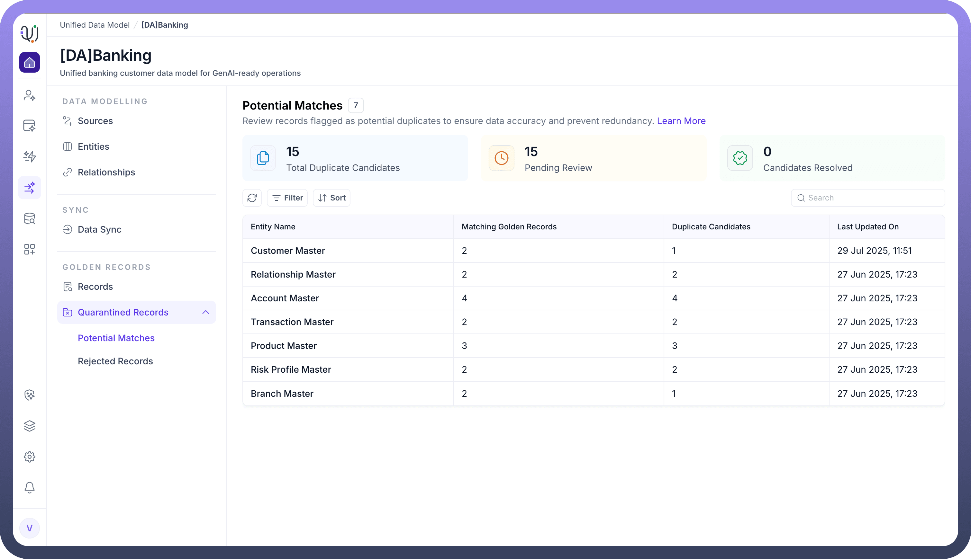The height and width of the screenshot is (559, 971).
Task: Click the user avatar V
Action: (30, 528)
